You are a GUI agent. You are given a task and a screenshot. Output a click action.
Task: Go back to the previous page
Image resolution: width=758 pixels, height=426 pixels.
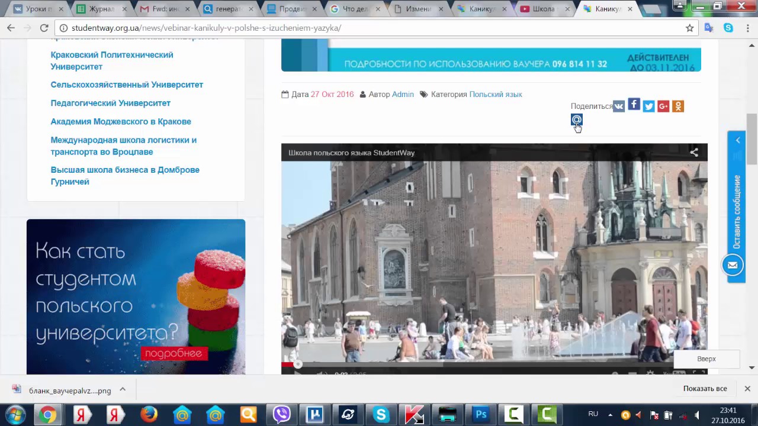tap(11, 28)
